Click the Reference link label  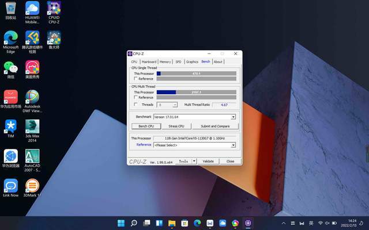pyautogui.click(x=144, y=145)
